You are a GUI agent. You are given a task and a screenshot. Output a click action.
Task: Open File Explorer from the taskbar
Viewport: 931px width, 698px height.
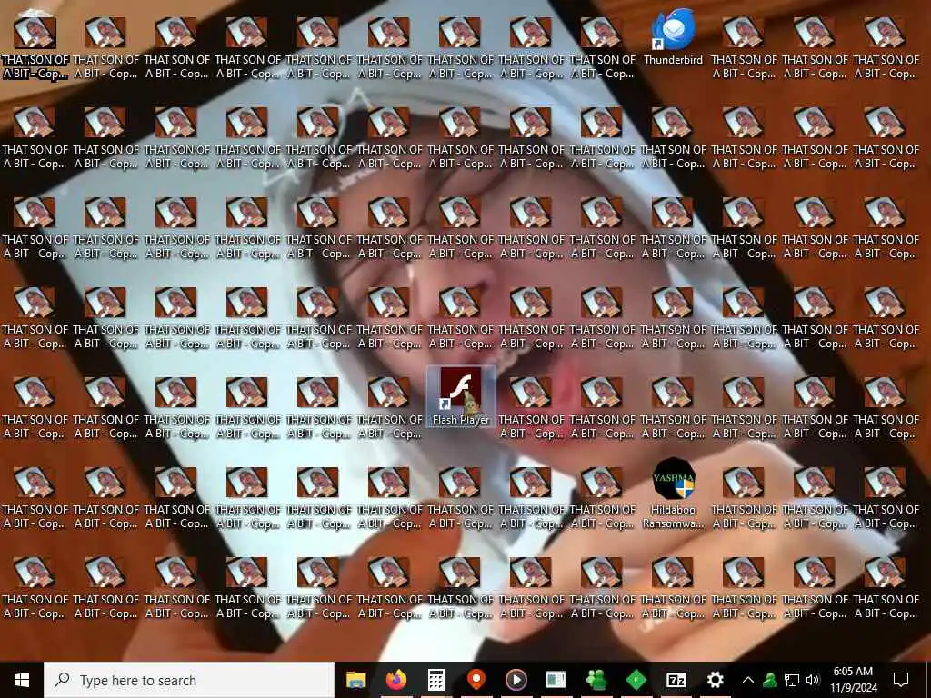(356, 680)
